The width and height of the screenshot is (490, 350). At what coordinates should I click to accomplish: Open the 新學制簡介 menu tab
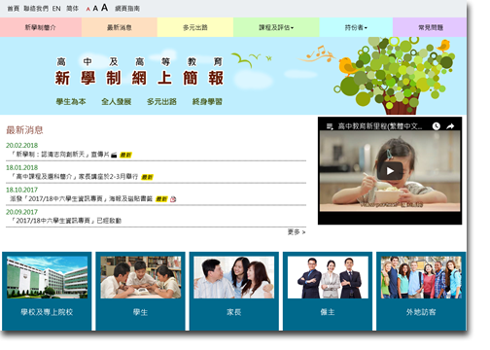click(41, 27)
